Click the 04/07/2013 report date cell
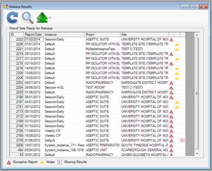212x171 pixels. tap(34, 82)
